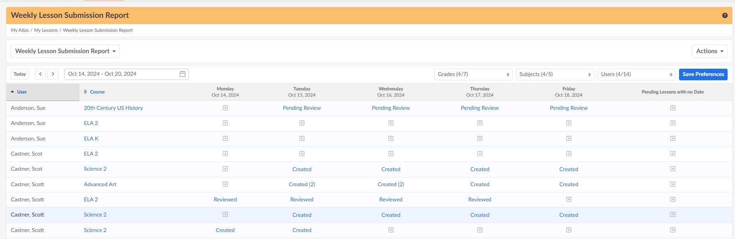The image size is (735, 239).
Task: Sort by Course column arrows icon
Action: tap(85, 92)
